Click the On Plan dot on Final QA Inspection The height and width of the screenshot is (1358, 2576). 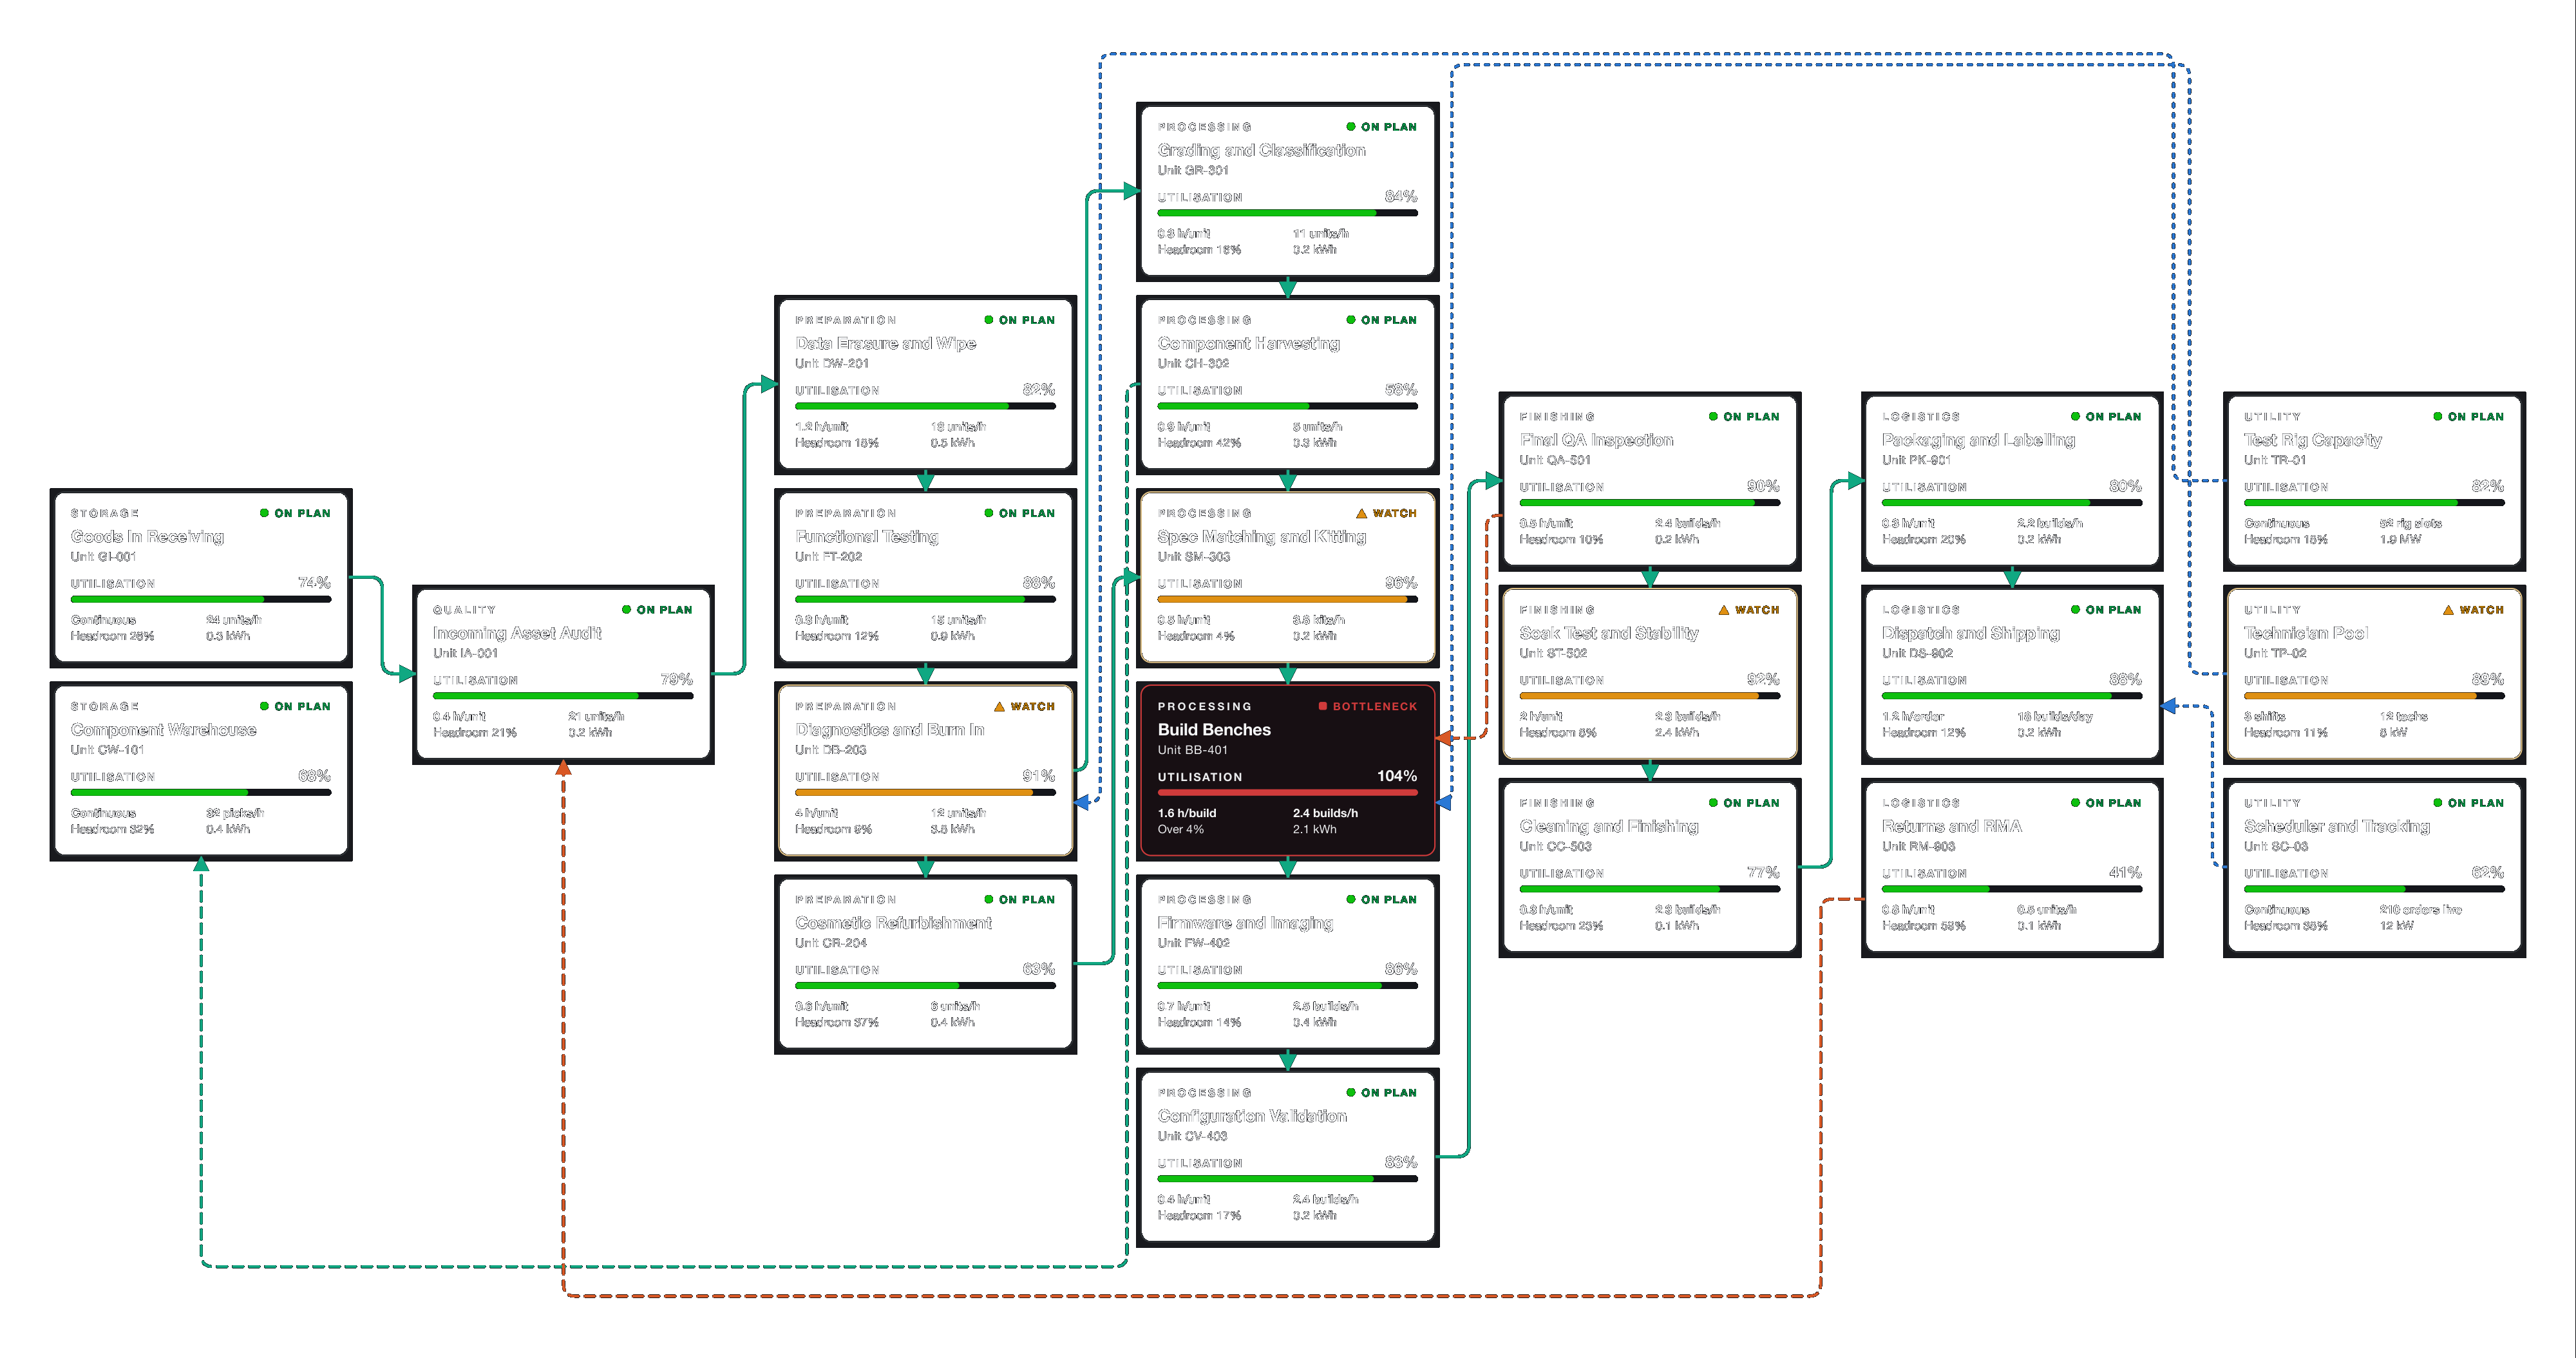[x=1713, y=417]
